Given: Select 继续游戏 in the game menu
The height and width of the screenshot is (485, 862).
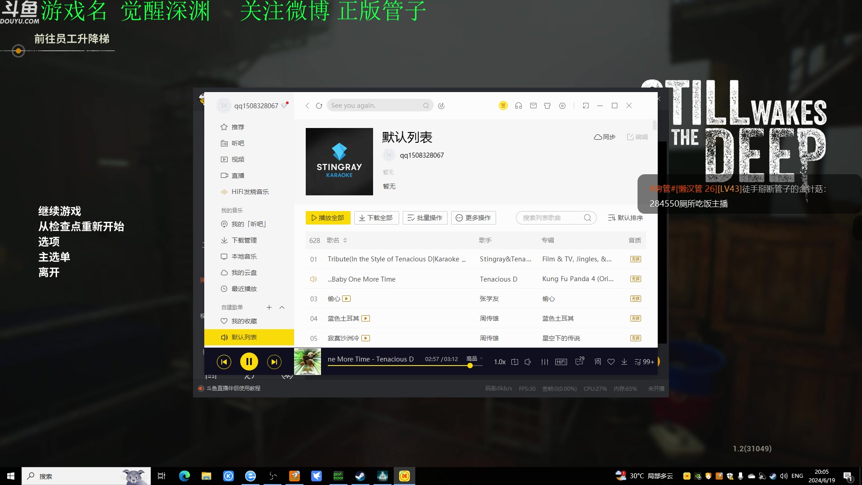Looking at the screenshot, I should point(59,211).
